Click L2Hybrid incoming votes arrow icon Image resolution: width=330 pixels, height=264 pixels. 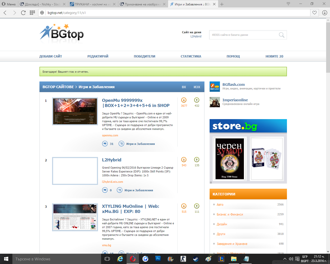coord(184,160)
